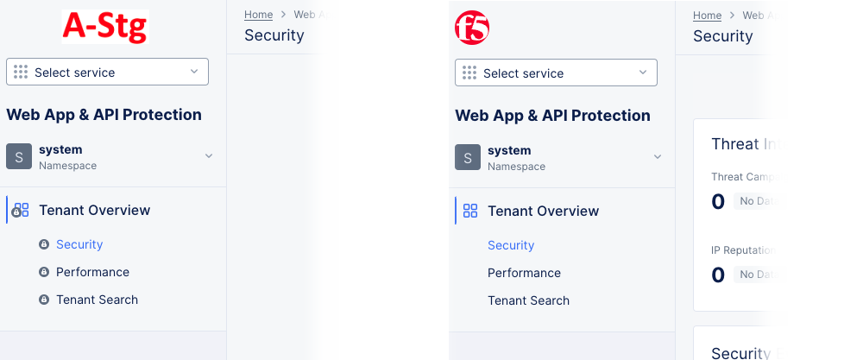Go to Tenant Search in right sidebar
Image resolution: width=863 pixels, height=360 pixels.
click(528, 300)
